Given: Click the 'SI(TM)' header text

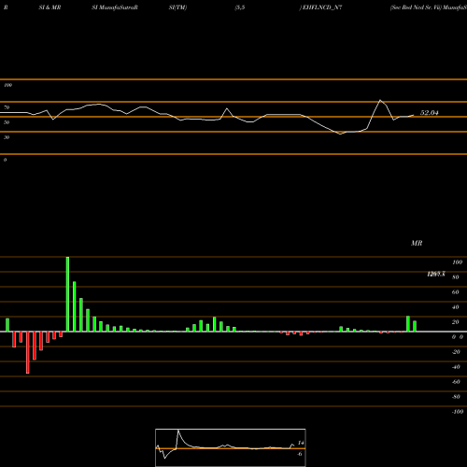Looking at the screenshot, I should 177,7.
